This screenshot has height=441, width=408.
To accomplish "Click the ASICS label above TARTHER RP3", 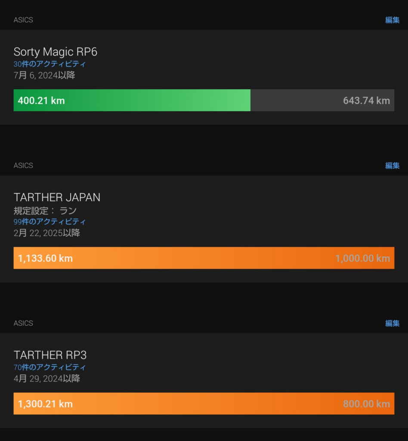I will (x=23, y=323).
